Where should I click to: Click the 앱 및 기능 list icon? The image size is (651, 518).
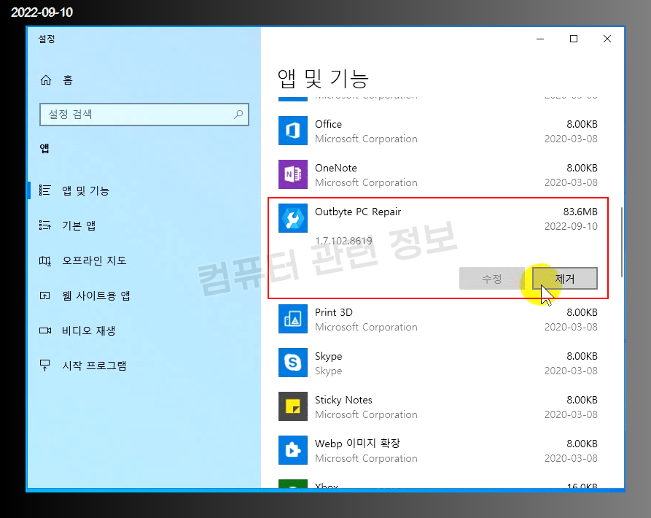coord(45,190)
